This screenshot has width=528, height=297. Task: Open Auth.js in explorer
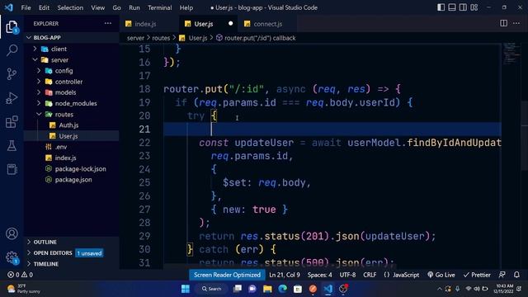(x=68, y=125)
